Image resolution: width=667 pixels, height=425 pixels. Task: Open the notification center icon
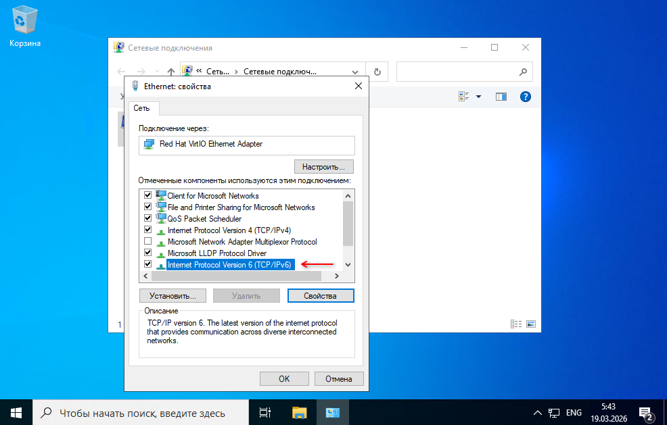(645, 412)
